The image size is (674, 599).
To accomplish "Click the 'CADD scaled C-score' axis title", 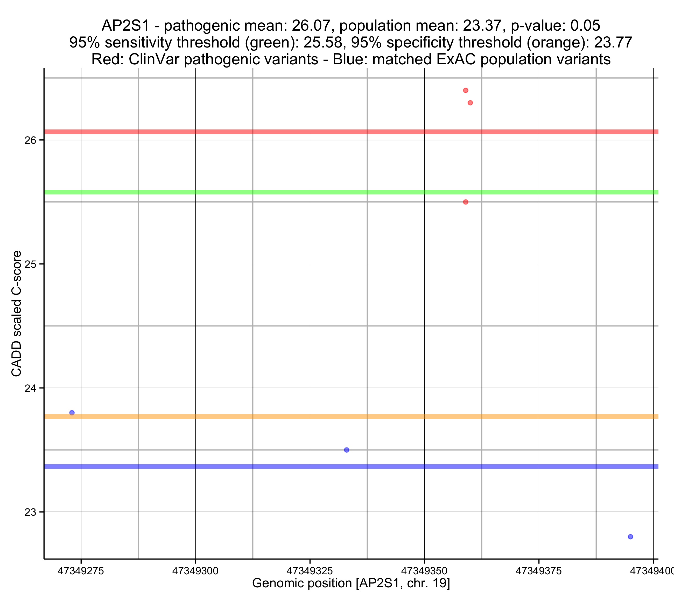I will coord(17,314).
